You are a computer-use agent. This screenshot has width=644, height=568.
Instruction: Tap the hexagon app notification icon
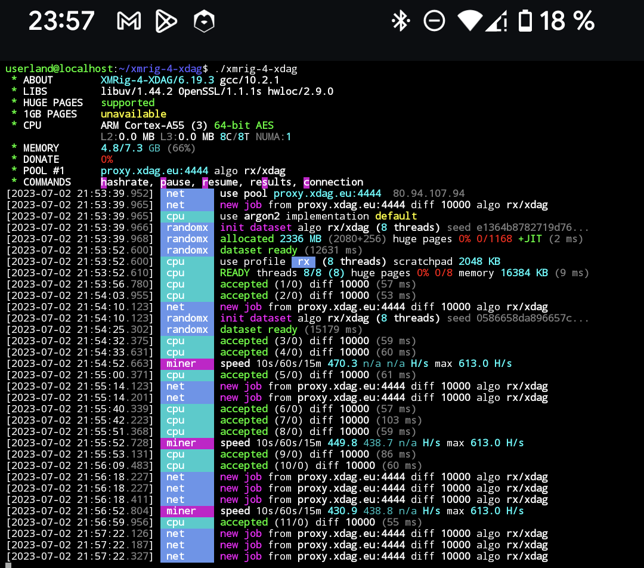pos(203,20)
